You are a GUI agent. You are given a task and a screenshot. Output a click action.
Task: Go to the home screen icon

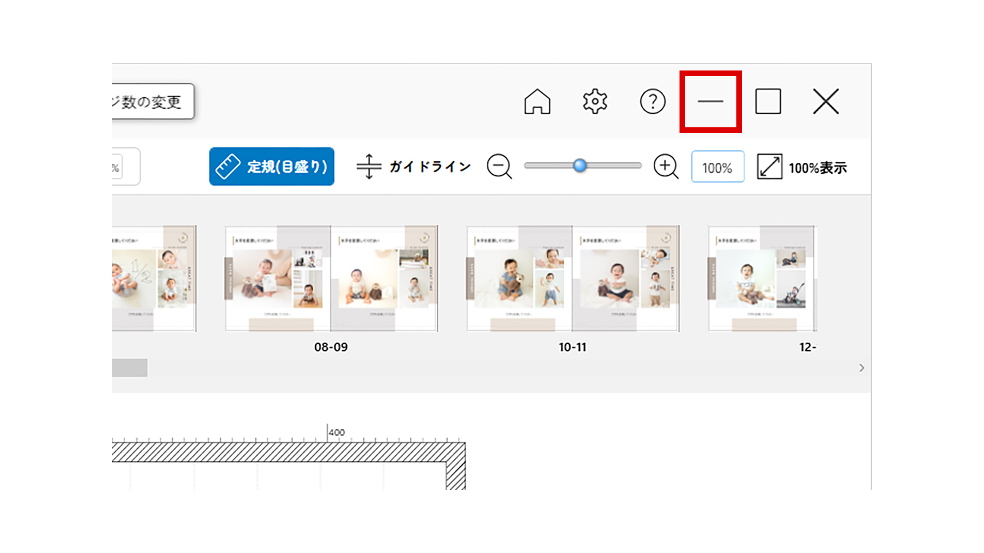coord(537,102)
